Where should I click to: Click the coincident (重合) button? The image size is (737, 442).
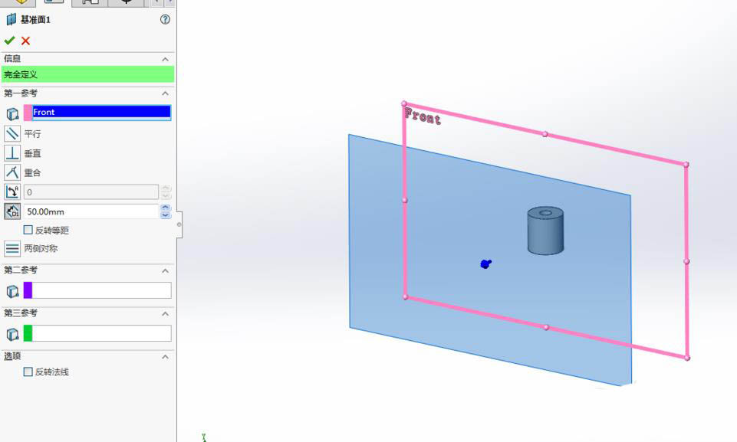(11, 172)
